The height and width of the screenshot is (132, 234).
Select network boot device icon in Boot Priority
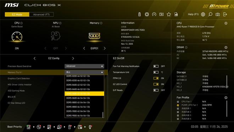90,127
